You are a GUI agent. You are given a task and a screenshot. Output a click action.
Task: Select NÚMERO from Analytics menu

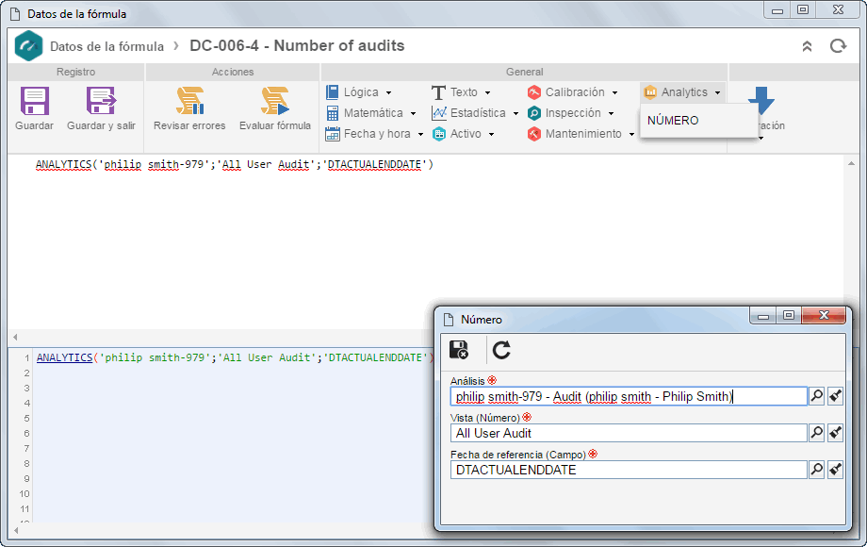(x=673, y=120)
